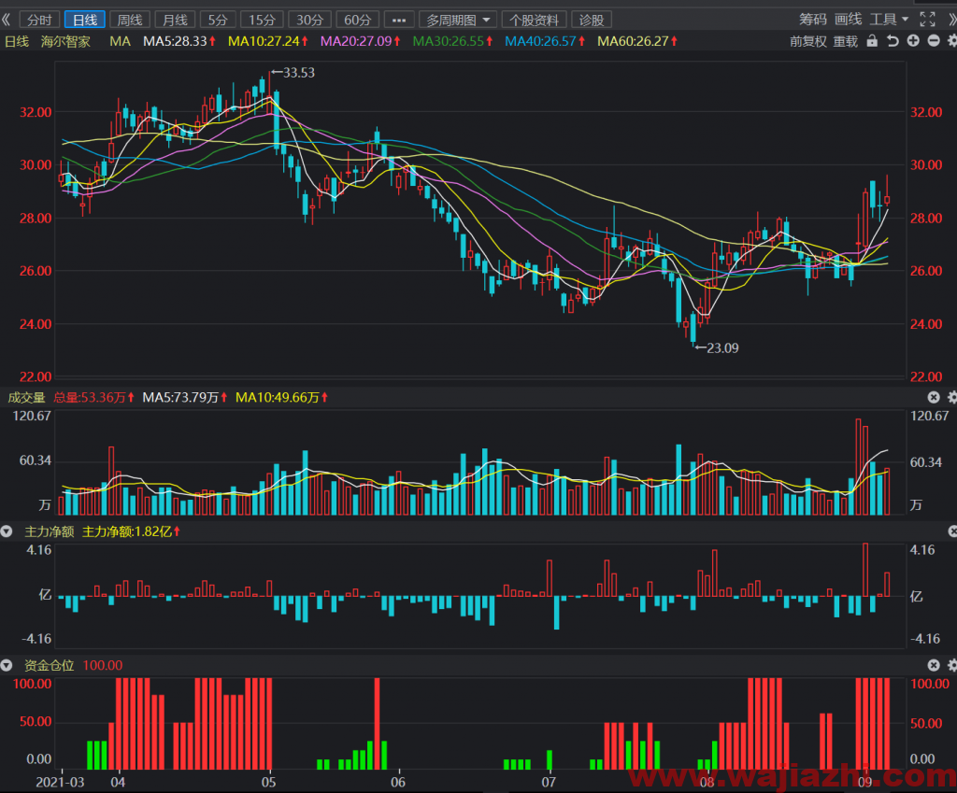957x793 pixels.
Task: Open the 15分 fifteen-minute chart tab
Action: 262,21
